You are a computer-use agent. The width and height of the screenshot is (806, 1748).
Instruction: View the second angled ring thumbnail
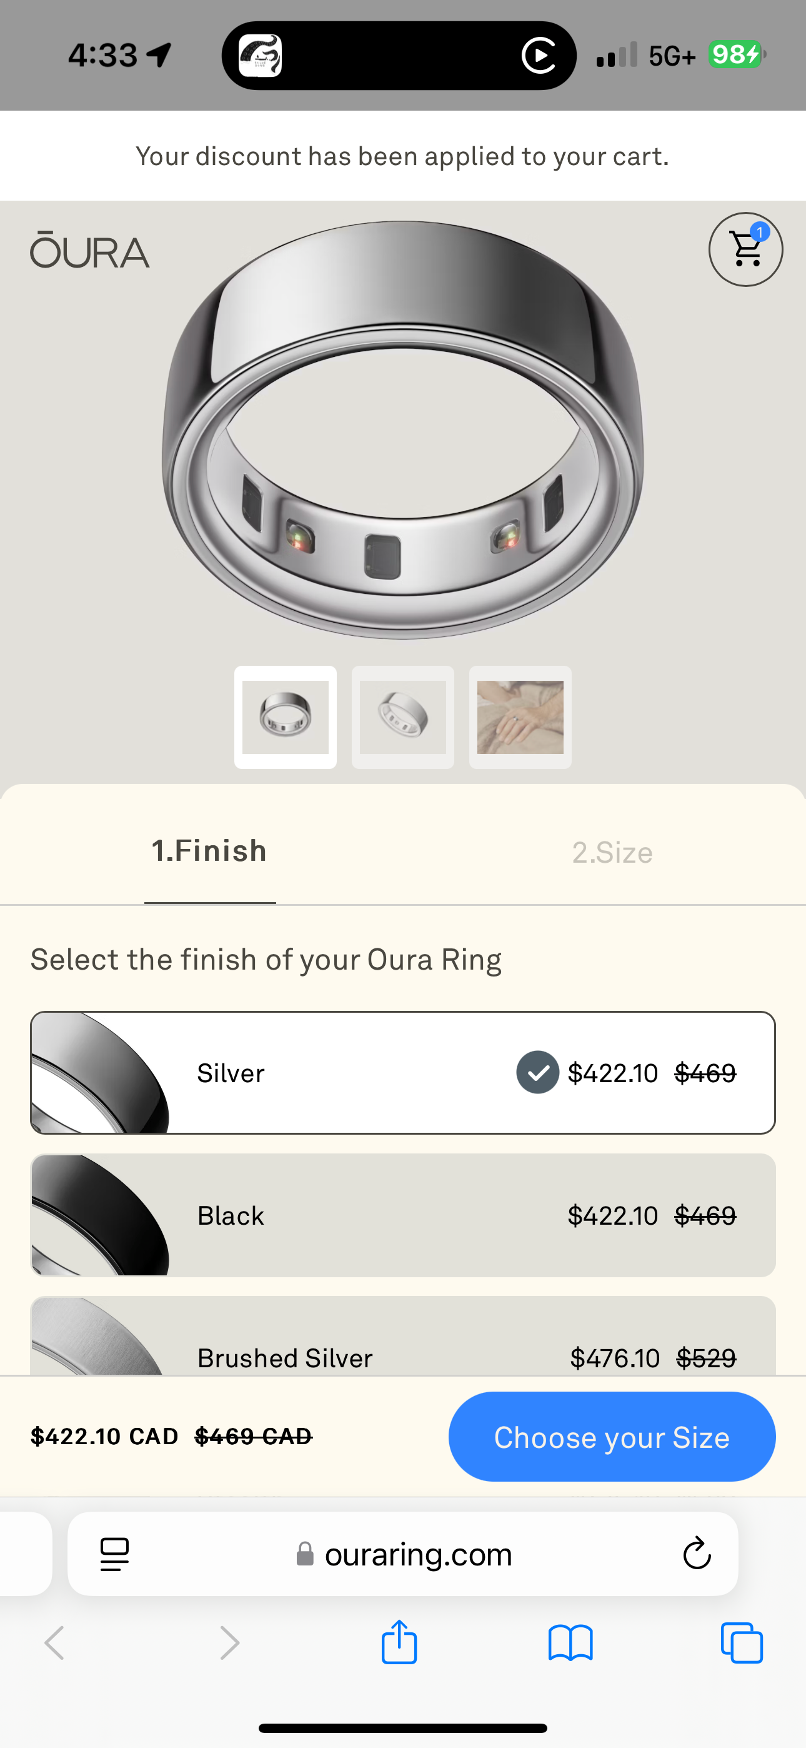coord(403,717)
